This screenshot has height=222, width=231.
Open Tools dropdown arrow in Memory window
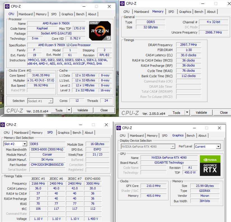click(187, 112)
